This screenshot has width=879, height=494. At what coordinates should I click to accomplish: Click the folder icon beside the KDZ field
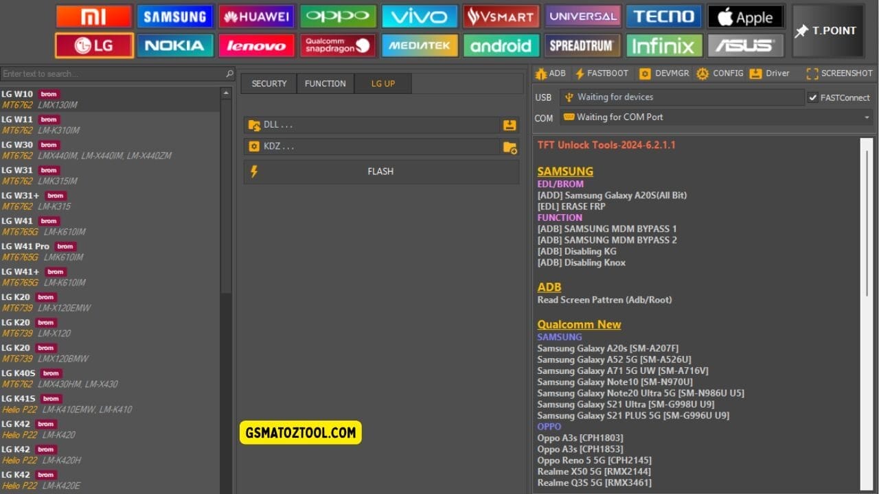pos(509,146)
